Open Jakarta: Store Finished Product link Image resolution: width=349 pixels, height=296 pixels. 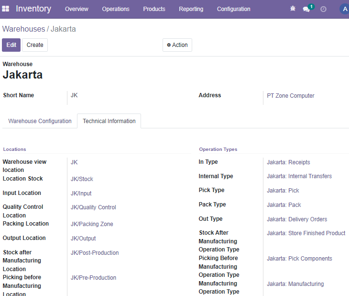[306, 233]
